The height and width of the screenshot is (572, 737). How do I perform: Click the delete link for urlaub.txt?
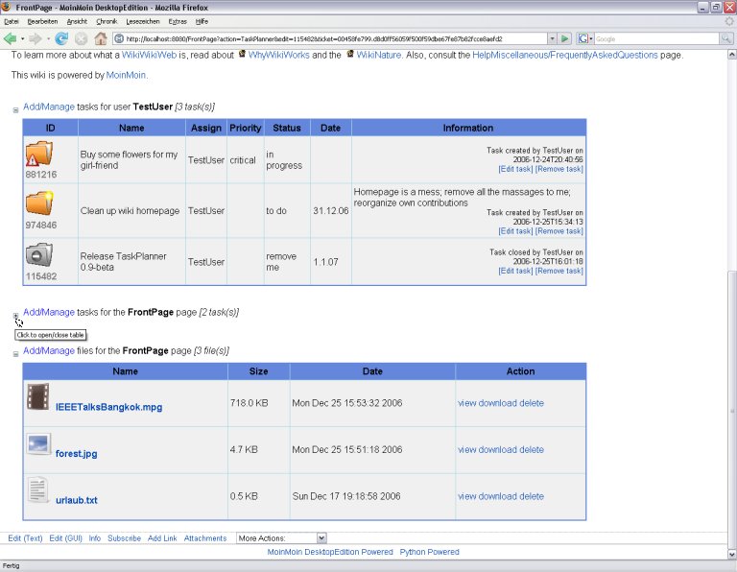[532, 497]
